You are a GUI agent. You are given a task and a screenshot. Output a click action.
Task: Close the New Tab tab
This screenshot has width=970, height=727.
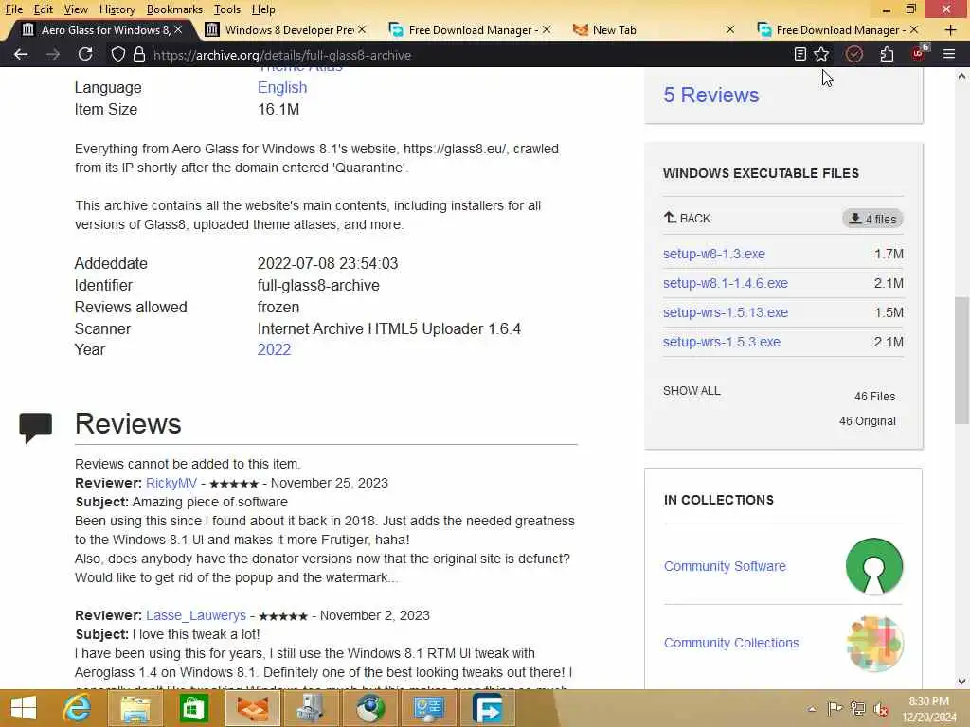point(730,29)
